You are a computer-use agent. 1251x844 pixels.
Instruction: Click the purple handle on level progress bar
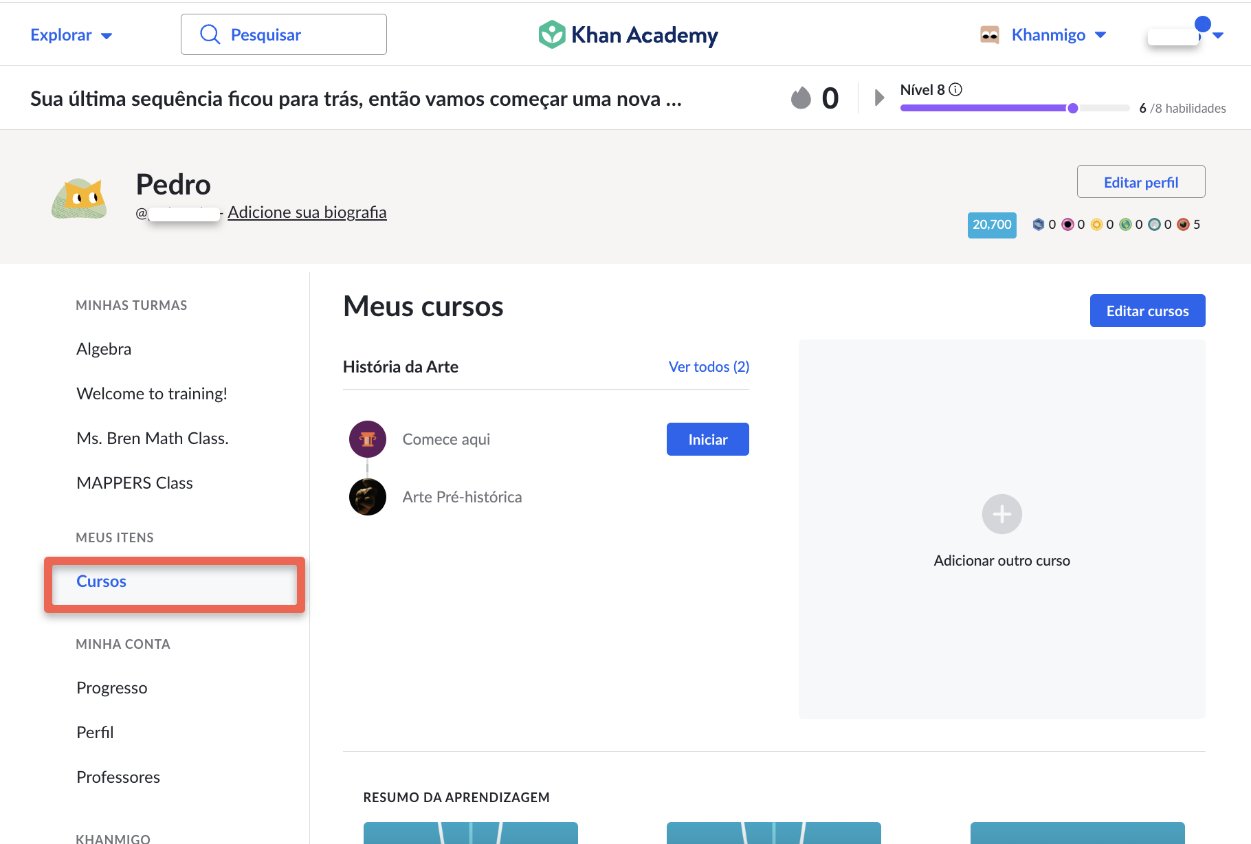point(1072,108)
